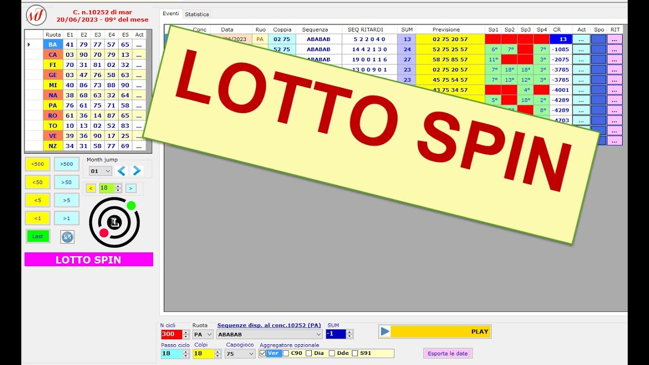Uncheck the Ver aggregator checkbox
The image size is (649, 365).
coord(263,353)
